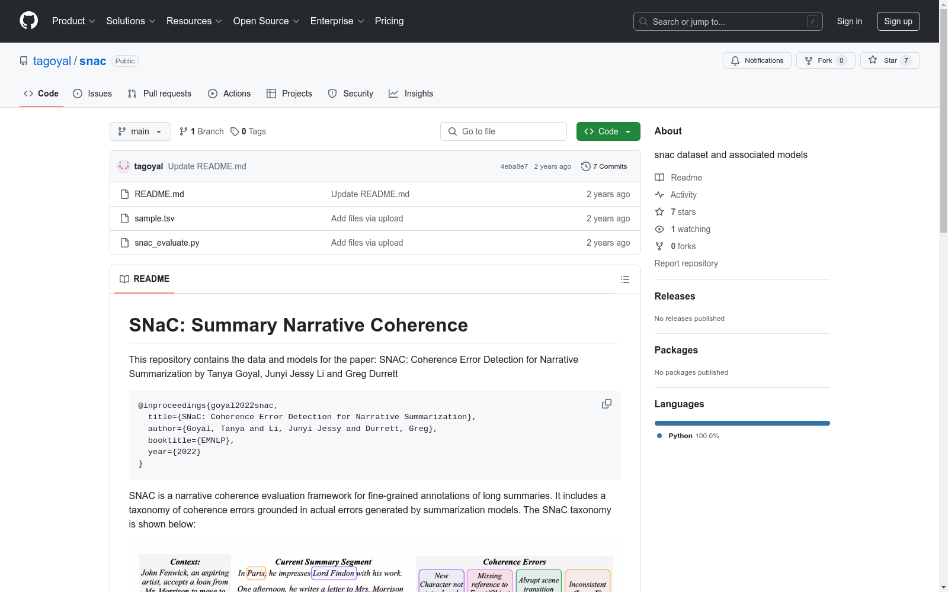Viewport: 948px width, 592px height.
Task: Click the README.md file icon
Action: (x=124, y=194)
